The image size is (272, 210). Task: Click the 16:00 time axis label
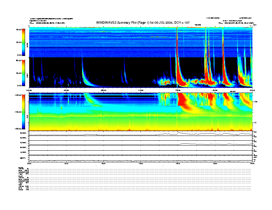[178, 90]
